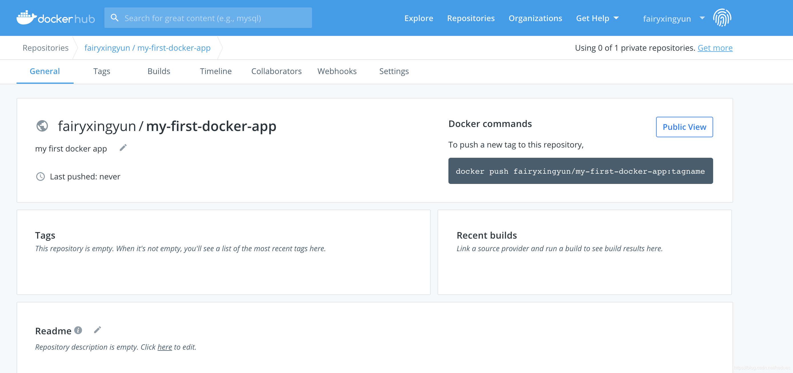793x373 pixels.
Task: Click the 'Readme' section heading
Action: click(x=53, y=331)
